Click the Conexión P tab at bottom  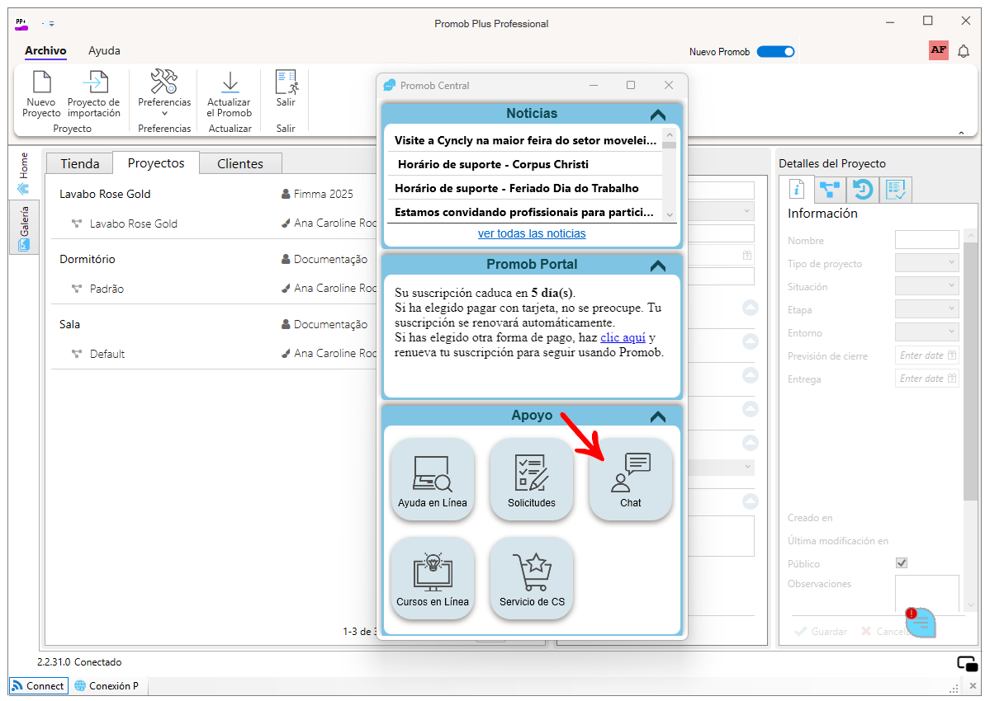107,686
